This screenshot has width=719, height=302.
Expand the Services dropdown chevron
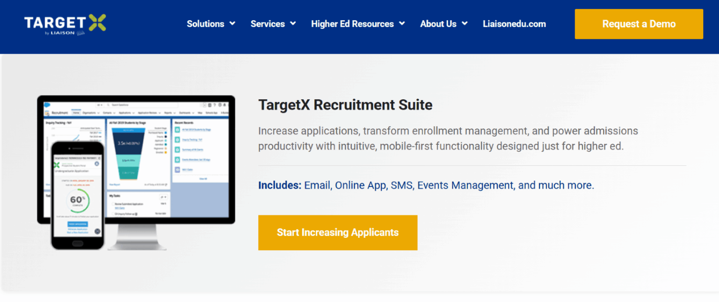coord(293,23)
